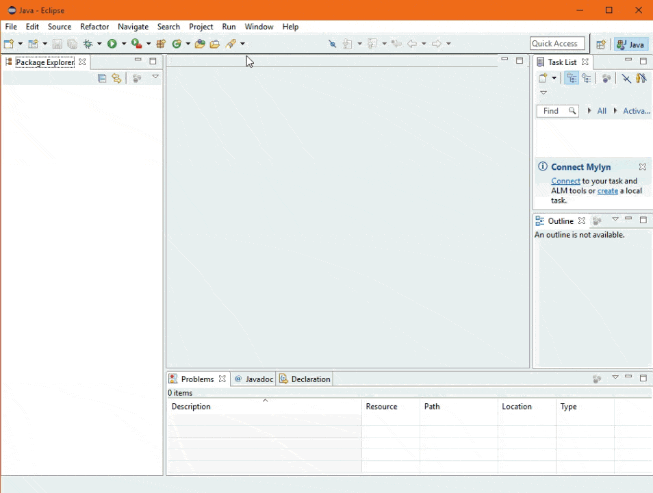Open the New wizard dropdown arrow
Viewport: 653px width, 493px height.
[x=20, y=44]
